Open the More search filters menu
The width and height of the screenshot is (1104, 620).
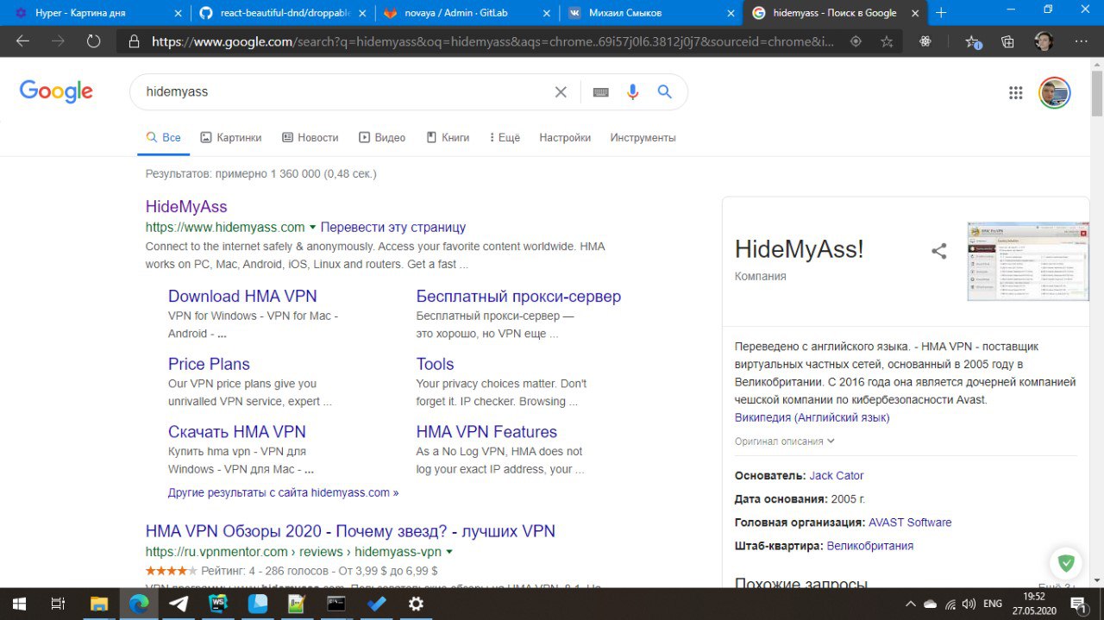[x=505, y=137]
